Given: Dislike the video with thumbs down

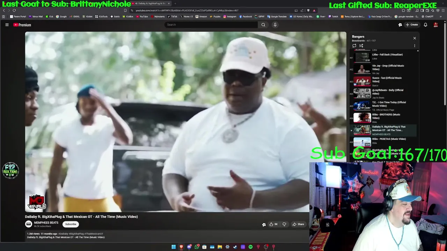Looking at the screenshot, I should tap(284, 224).
